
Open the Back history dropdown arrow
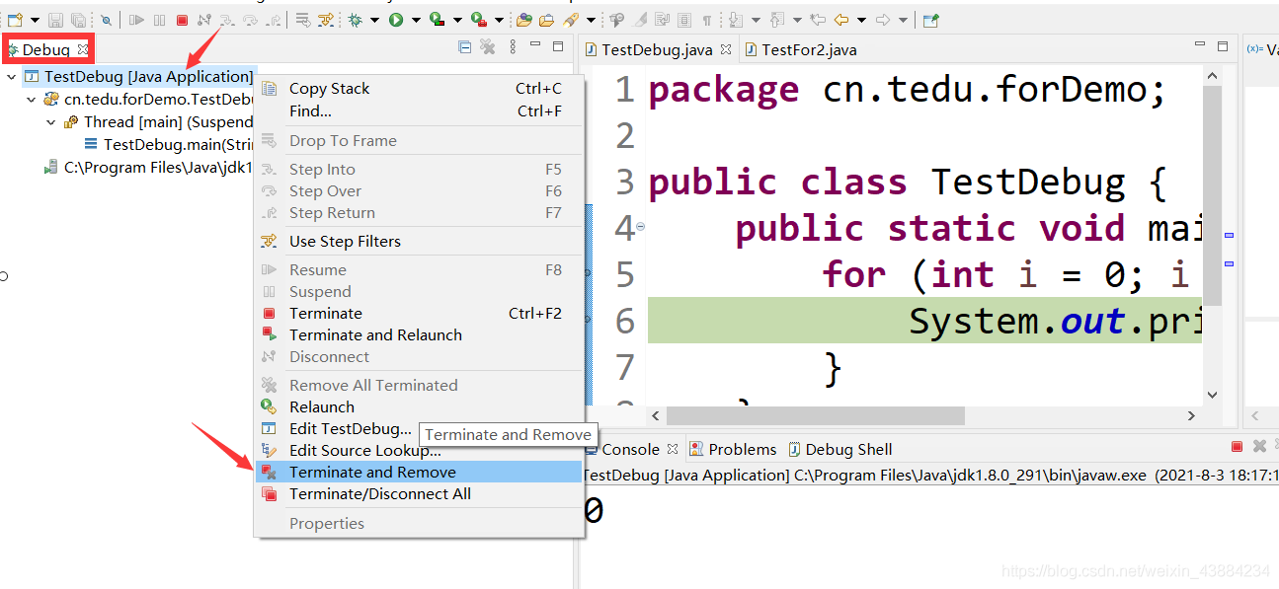coord(861,20)
